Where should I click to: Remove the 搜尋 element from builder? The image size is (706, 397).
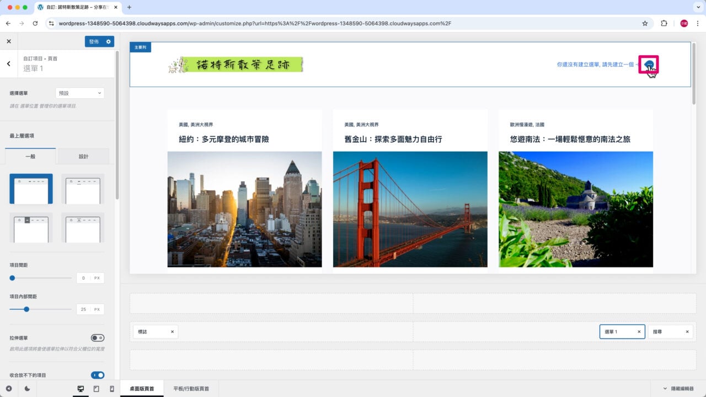coord(687,331)
